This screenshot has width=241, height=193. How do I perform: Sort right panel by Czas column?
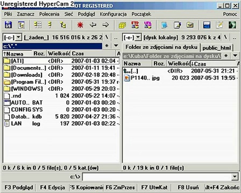tap(213, 64)
